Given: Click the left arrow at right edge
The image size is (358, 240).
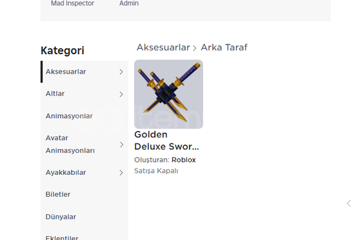Looking at the screenshot, I should pos(348,203).
